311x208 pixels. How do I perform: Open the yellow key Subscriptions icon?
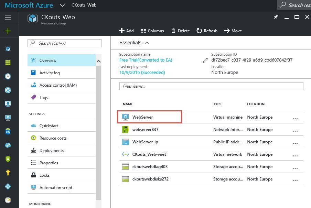click(x=8, y=173)
